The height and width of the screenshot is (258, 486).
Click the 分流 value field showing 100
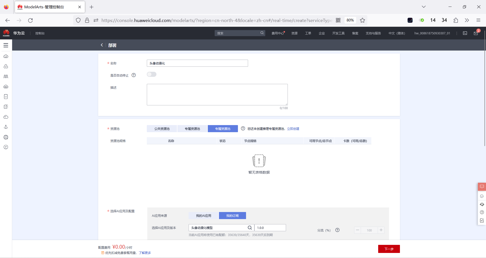tap(369, 230)
